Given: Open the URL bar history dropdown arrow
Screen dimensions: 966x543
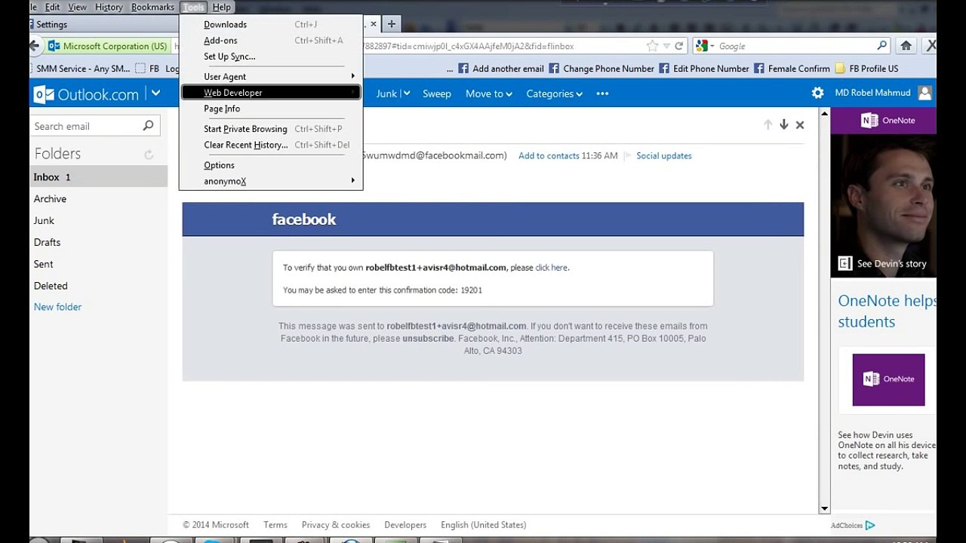Looking at the screenshot, I should (x=666, y=46).
